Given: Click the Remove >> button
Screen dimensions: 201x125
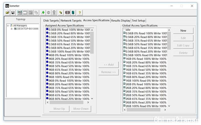Looking at the screenshot, I should (108, 72).
